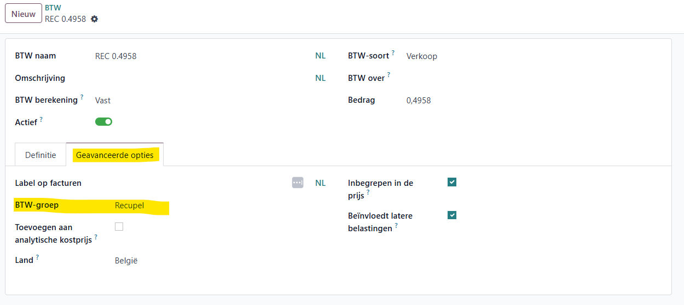Click the help icon next to Land
684x305 pixels.
[x=37, y=257]
